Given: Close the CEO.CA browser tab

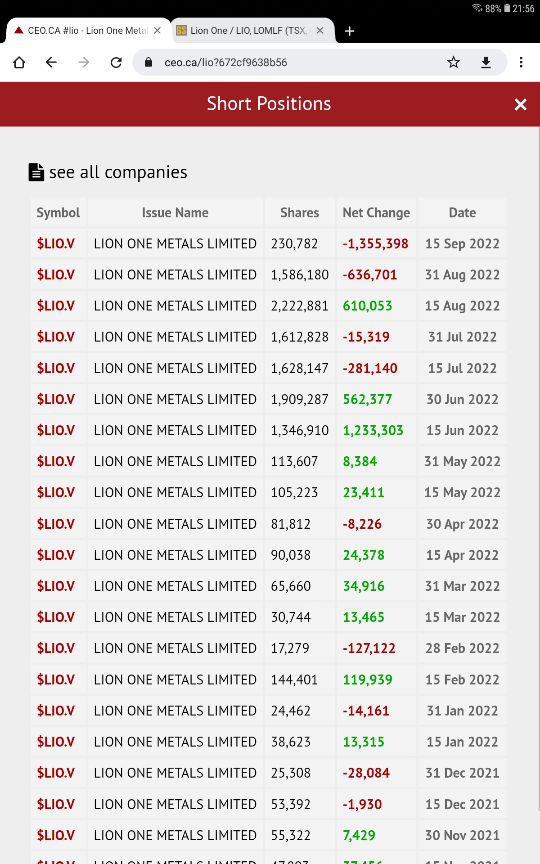Looking at the screenshot, I should click(157, 31).
